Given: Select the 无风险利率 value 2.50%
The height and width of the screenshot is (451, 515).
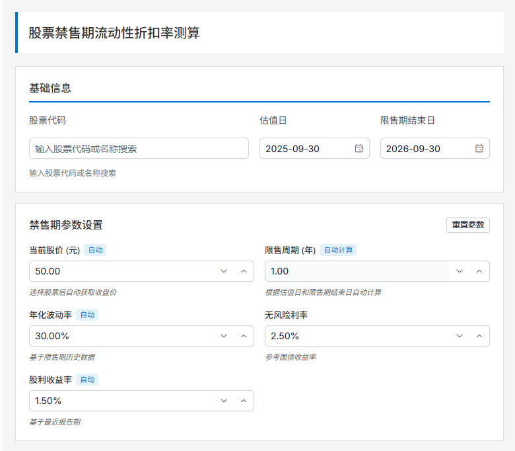Looking at the screenshot, I should pyautogui.click(x=285, y=336).
